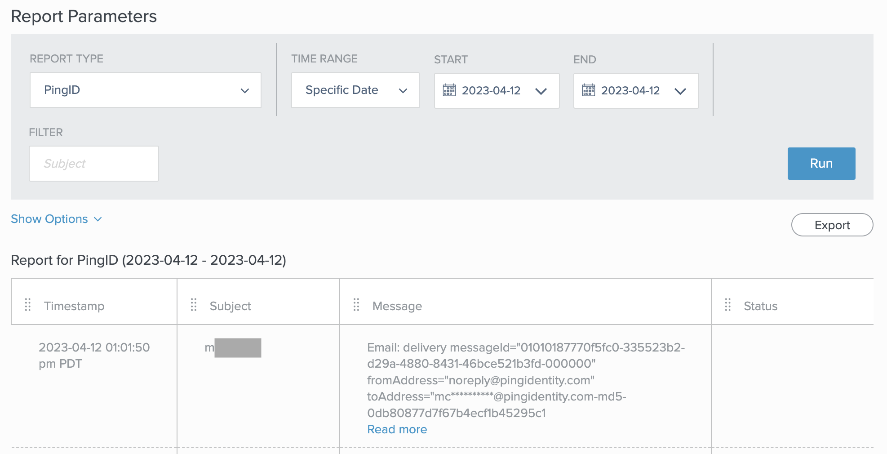Image resolution: width=887 pixels, height=454 pixels.
Task: Grab the Message column drag handle
Action: (356, 305)
